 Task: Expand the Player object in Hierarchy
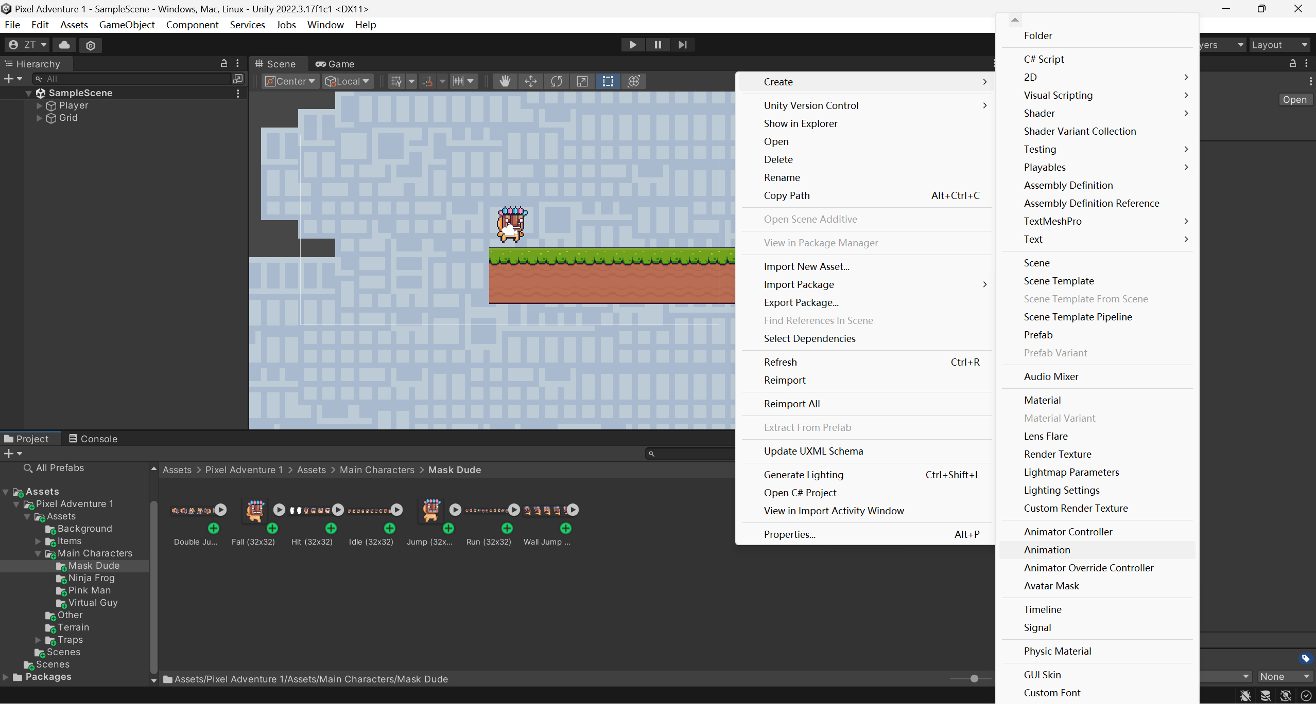40,105
